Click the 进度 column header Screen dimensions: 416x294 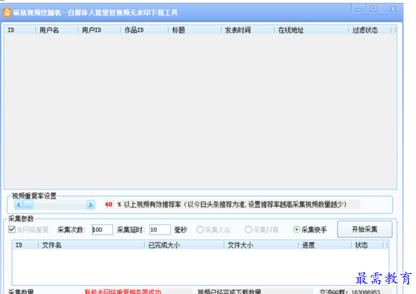click(325, 245)
